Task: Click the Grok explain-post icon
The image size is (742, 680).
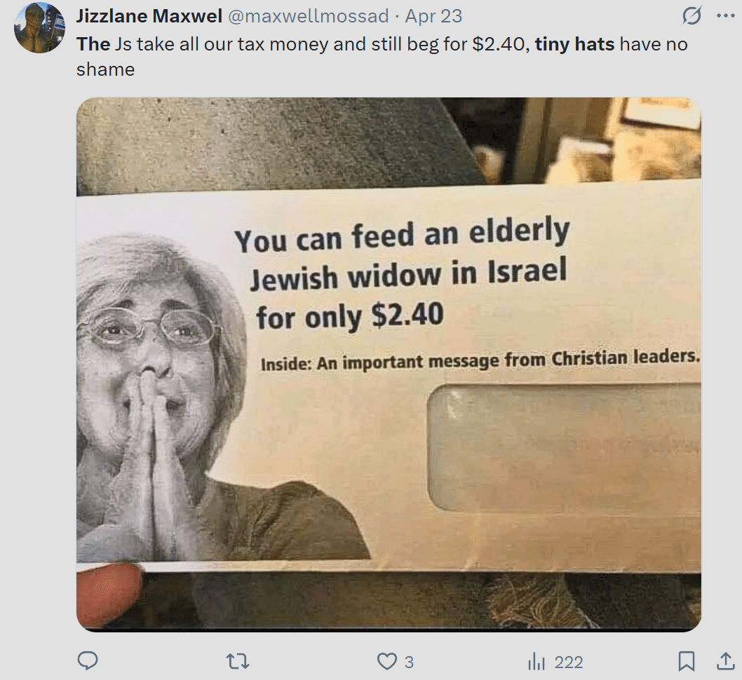Action: [692, 16]
